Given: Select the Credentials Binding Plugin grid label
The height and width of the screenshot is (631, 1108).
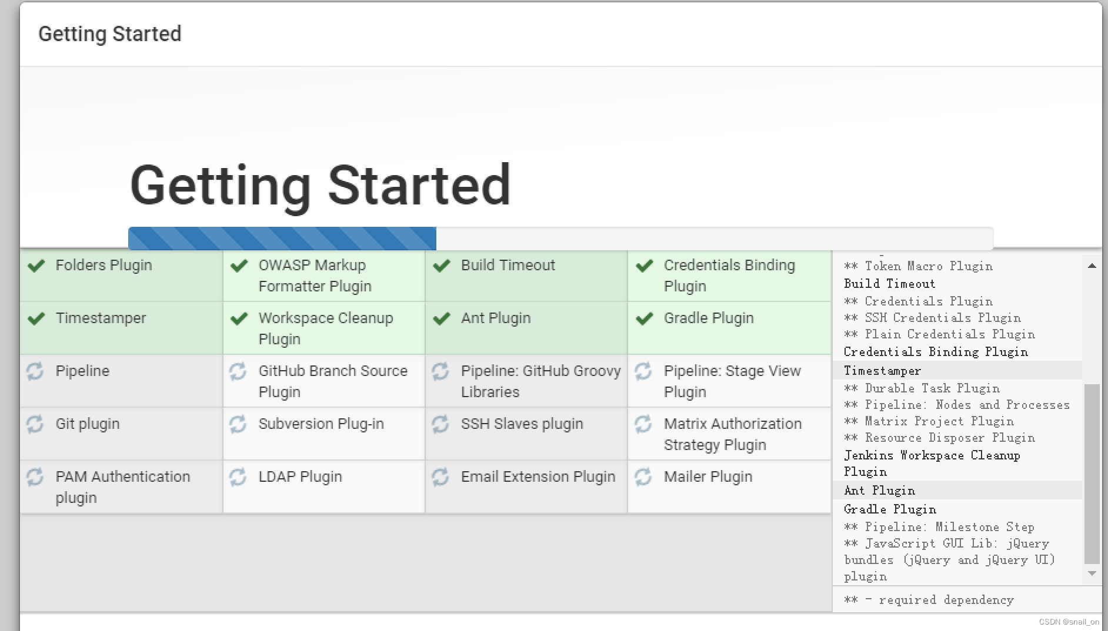Looking at the screenshot, I should point(729,276).
